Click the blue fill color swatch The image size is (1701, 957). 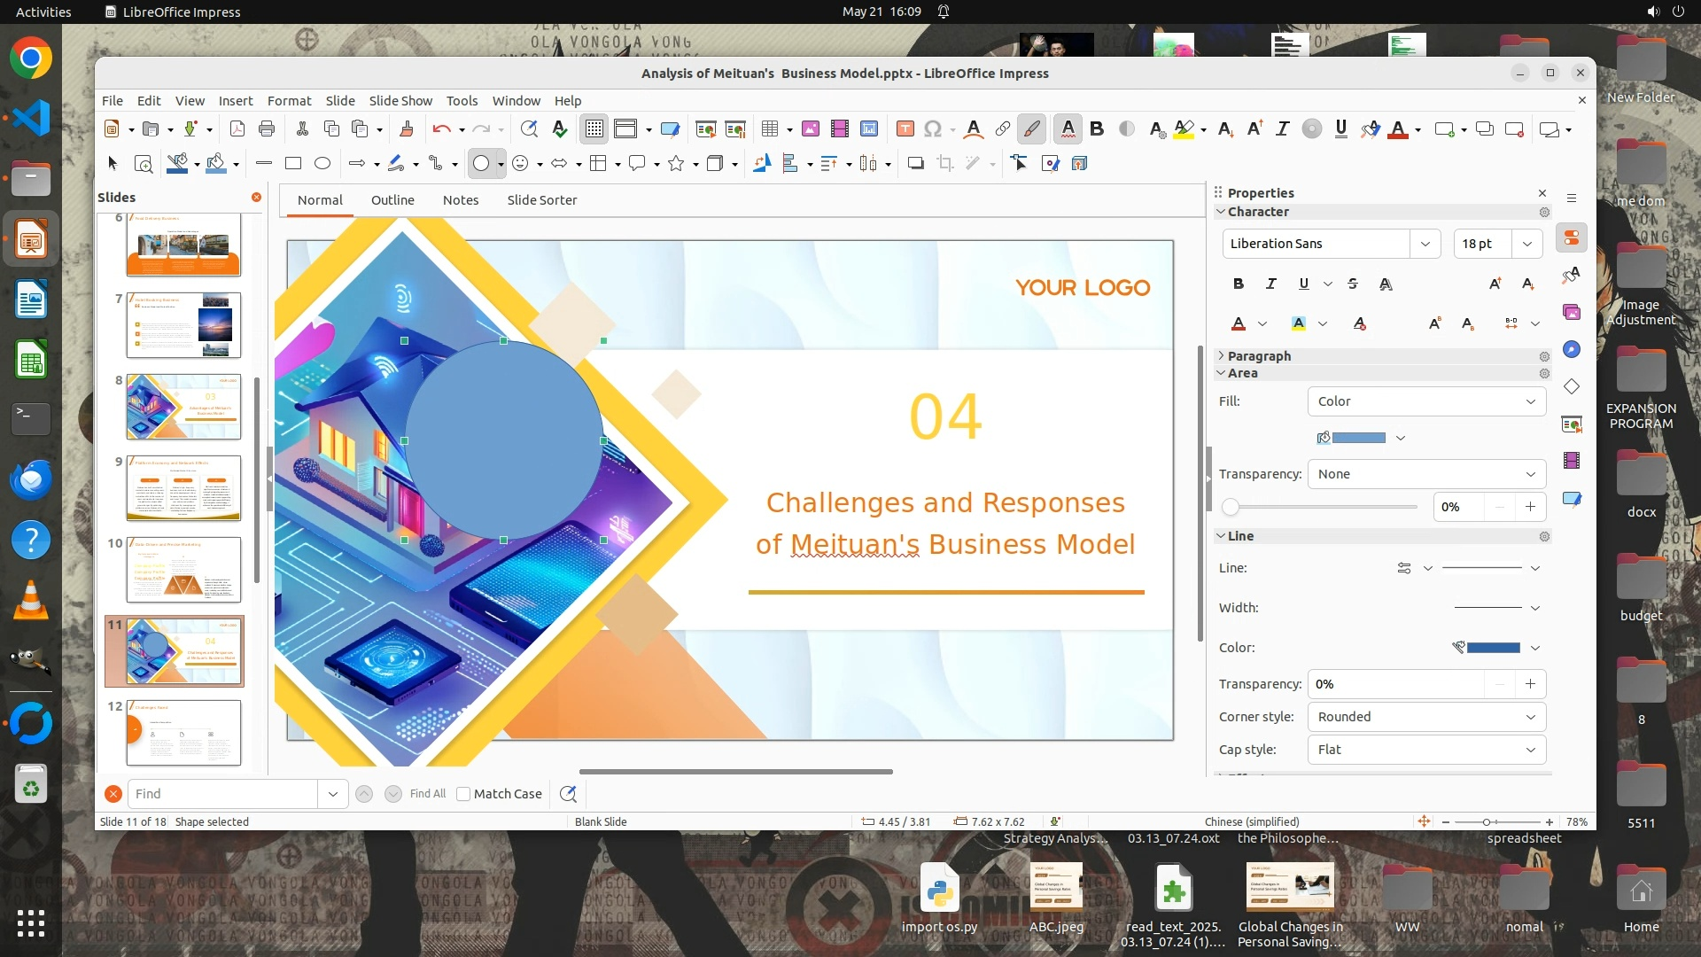click(1359, 438)
